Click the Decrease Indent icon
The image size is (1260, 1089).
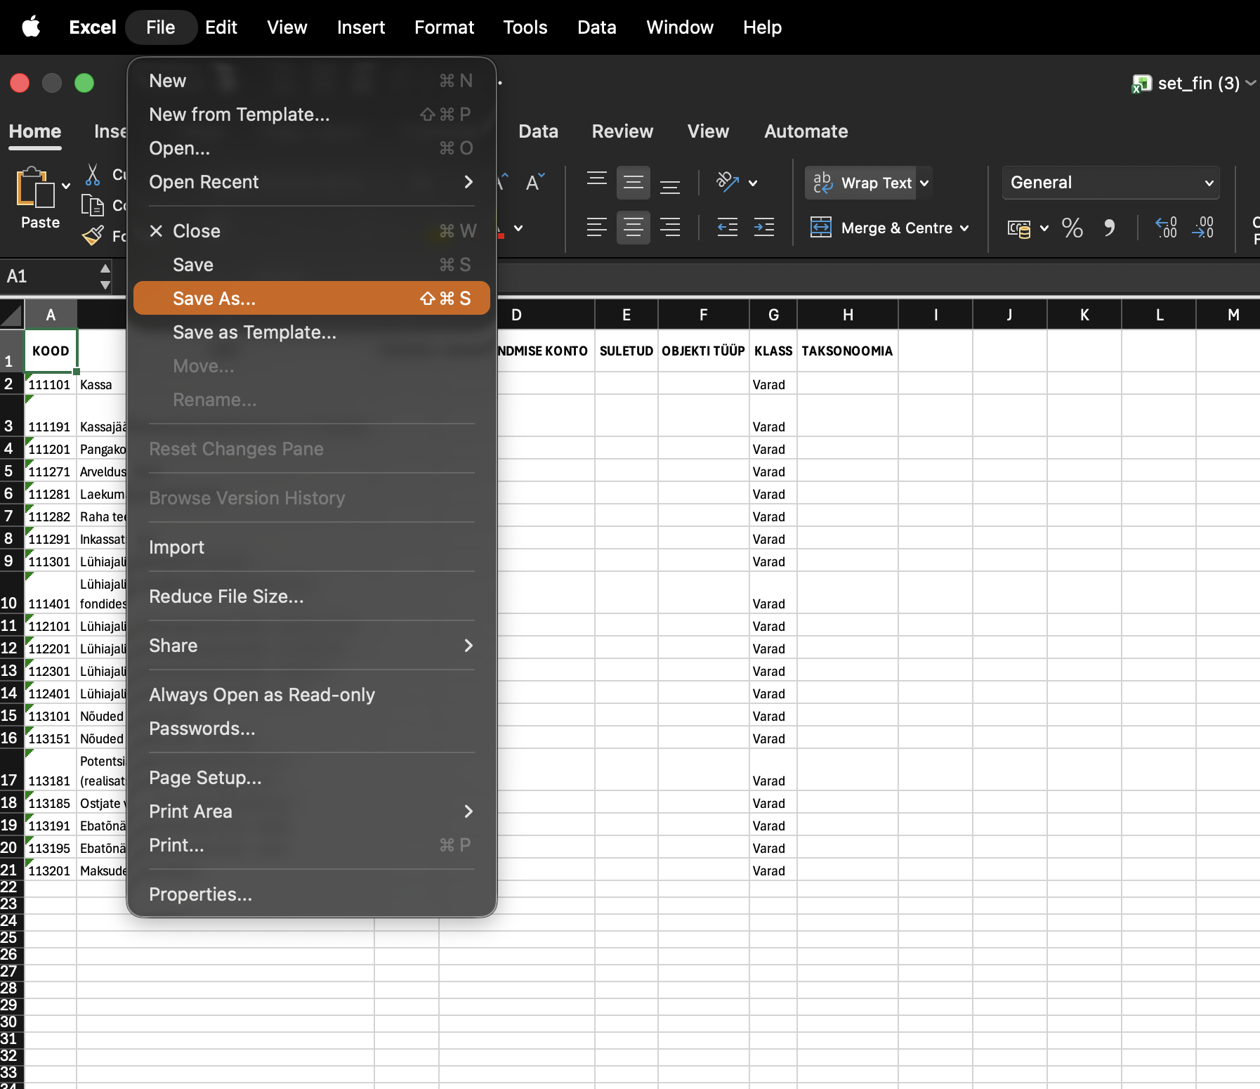[x=727, y=228]
